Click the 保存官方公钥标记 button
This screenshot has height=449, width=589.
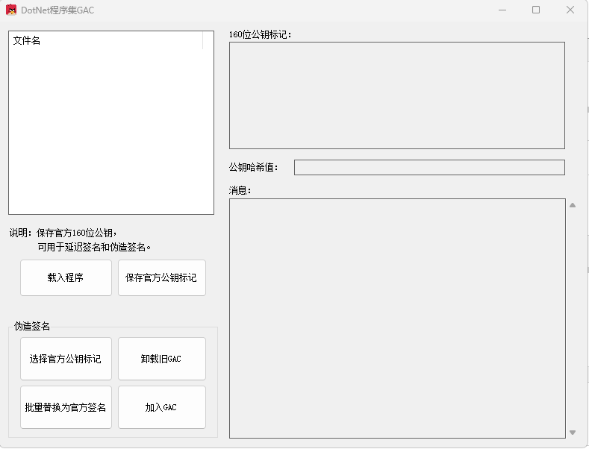pyautogui.click(x=161, y=277)
